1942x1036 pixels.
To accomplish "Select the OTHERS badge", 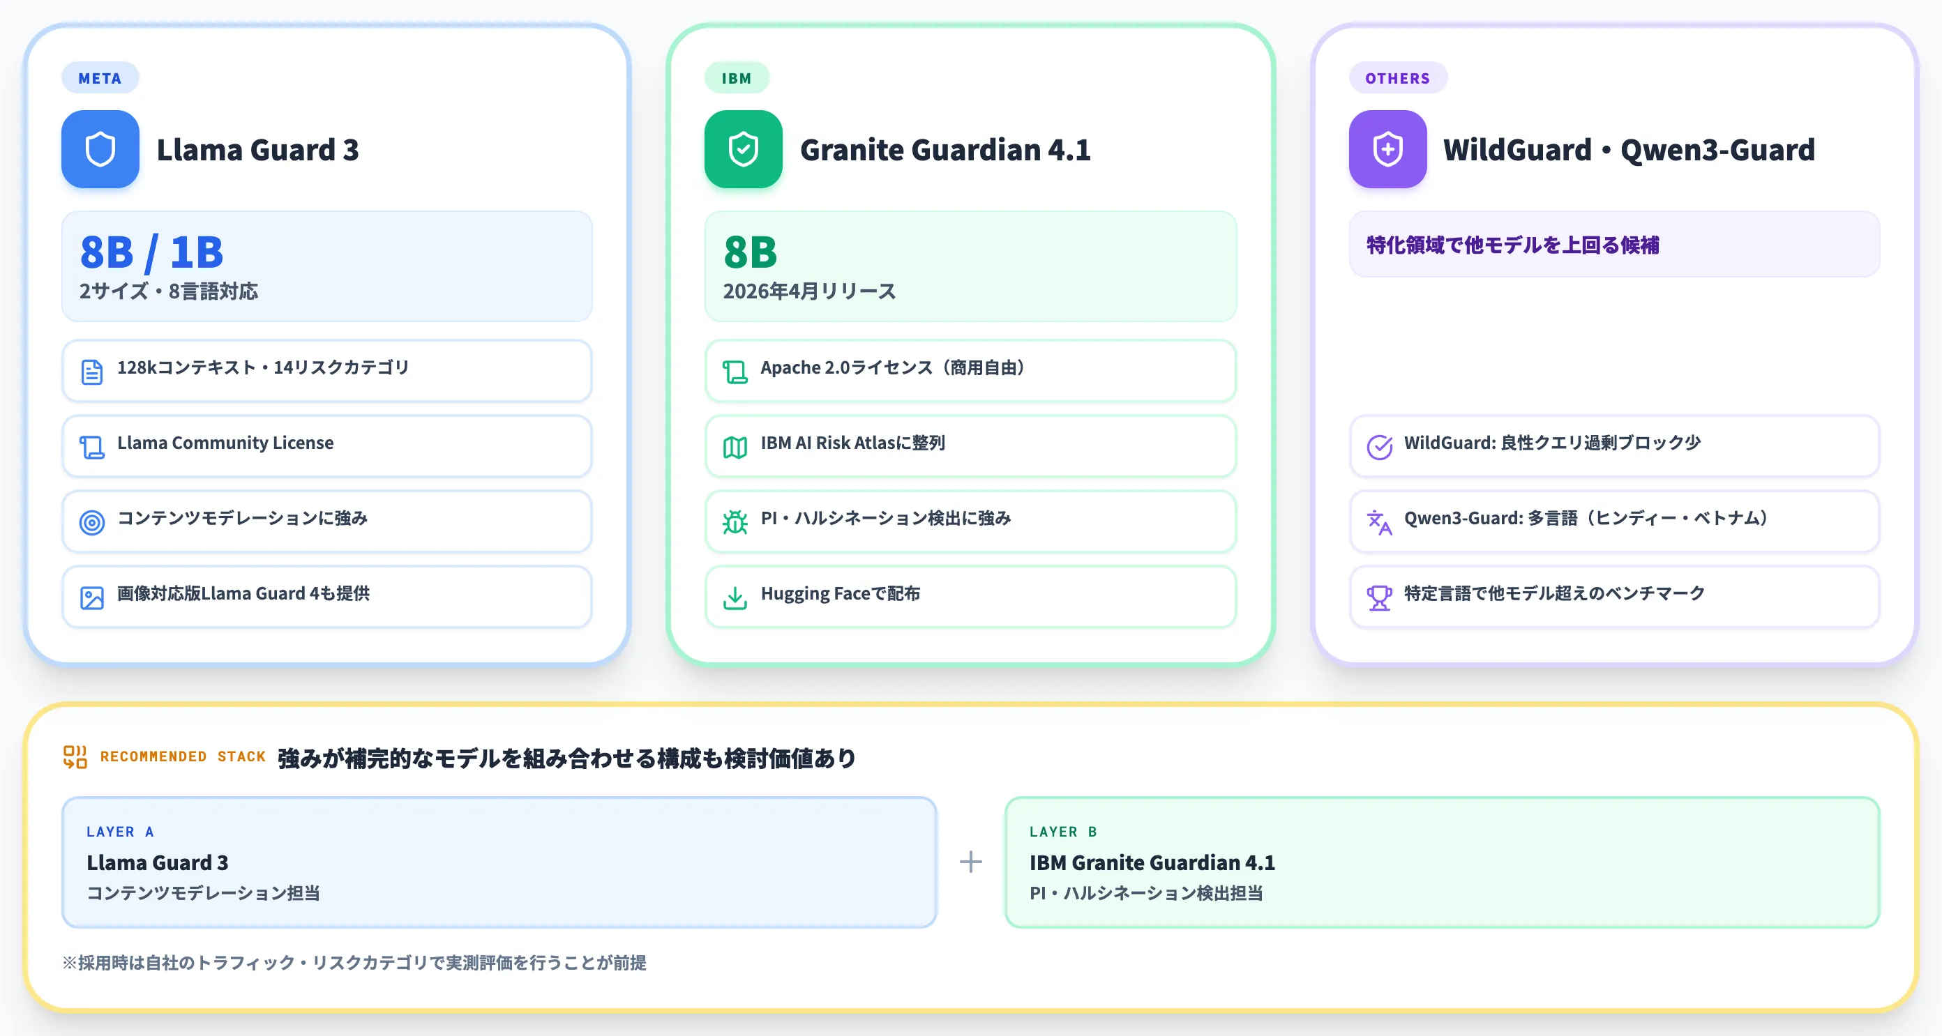I will click(x=1398, y=77).
